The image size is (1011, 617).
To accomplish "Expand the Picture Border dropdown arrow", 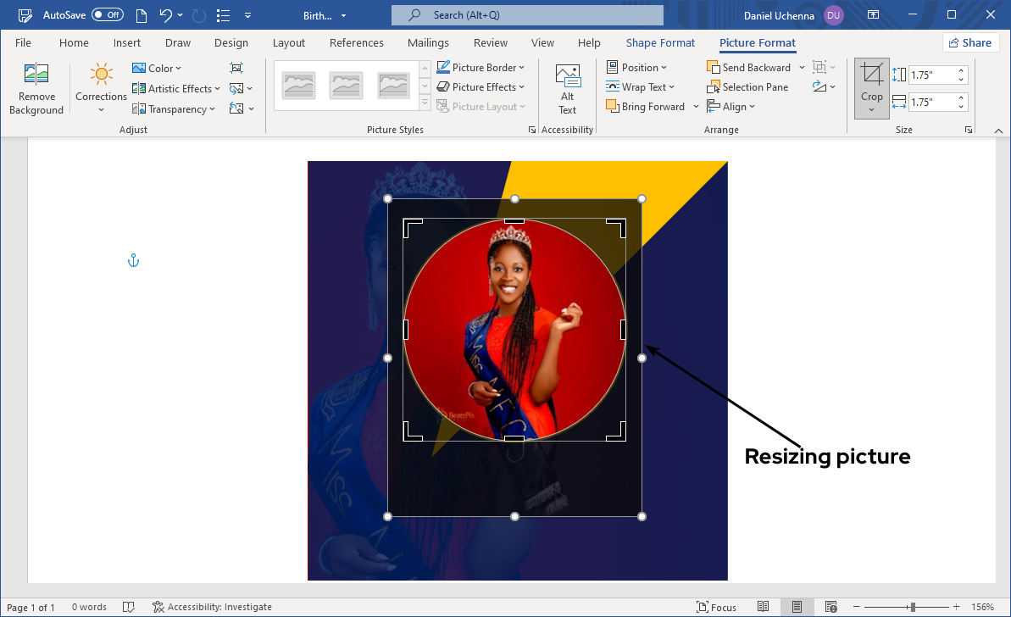I will click(521, 68).
